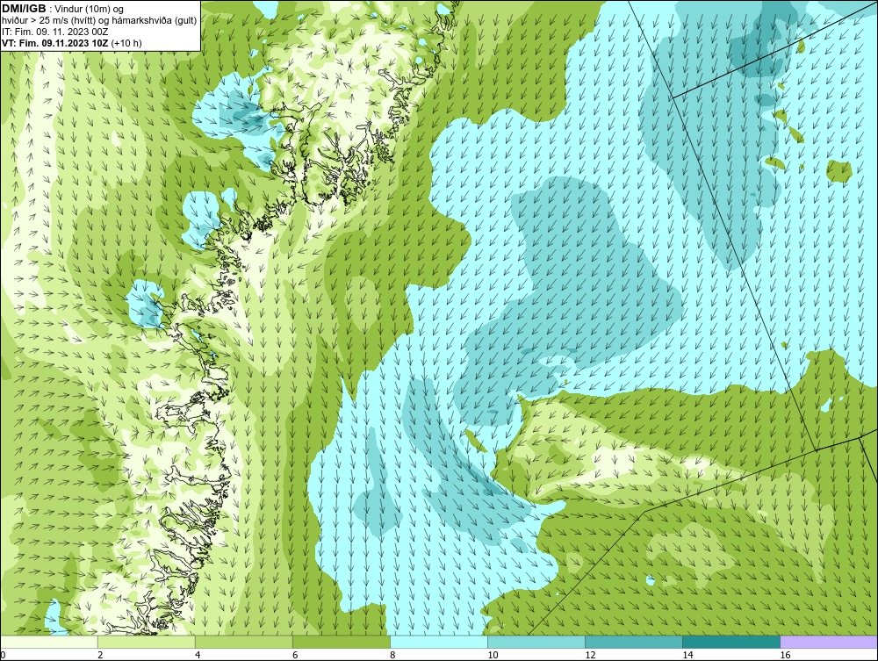
Task: Click the '(+10 h)' forecast offset text
Action: point(126,43)
